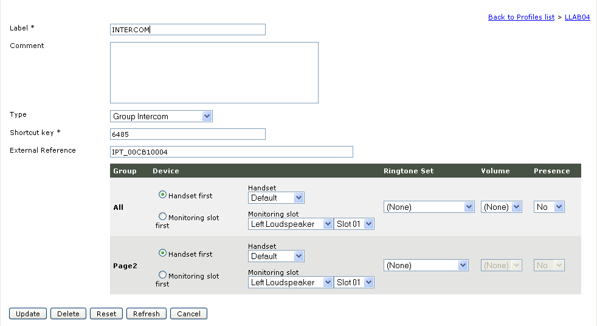Click the Page2 group name
The image size is (597, 326).
pyautogui.click(x=125, y=266)
